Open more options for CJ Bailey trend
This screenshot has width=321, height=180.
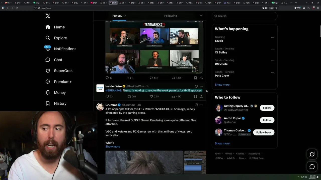pos(273,49)
